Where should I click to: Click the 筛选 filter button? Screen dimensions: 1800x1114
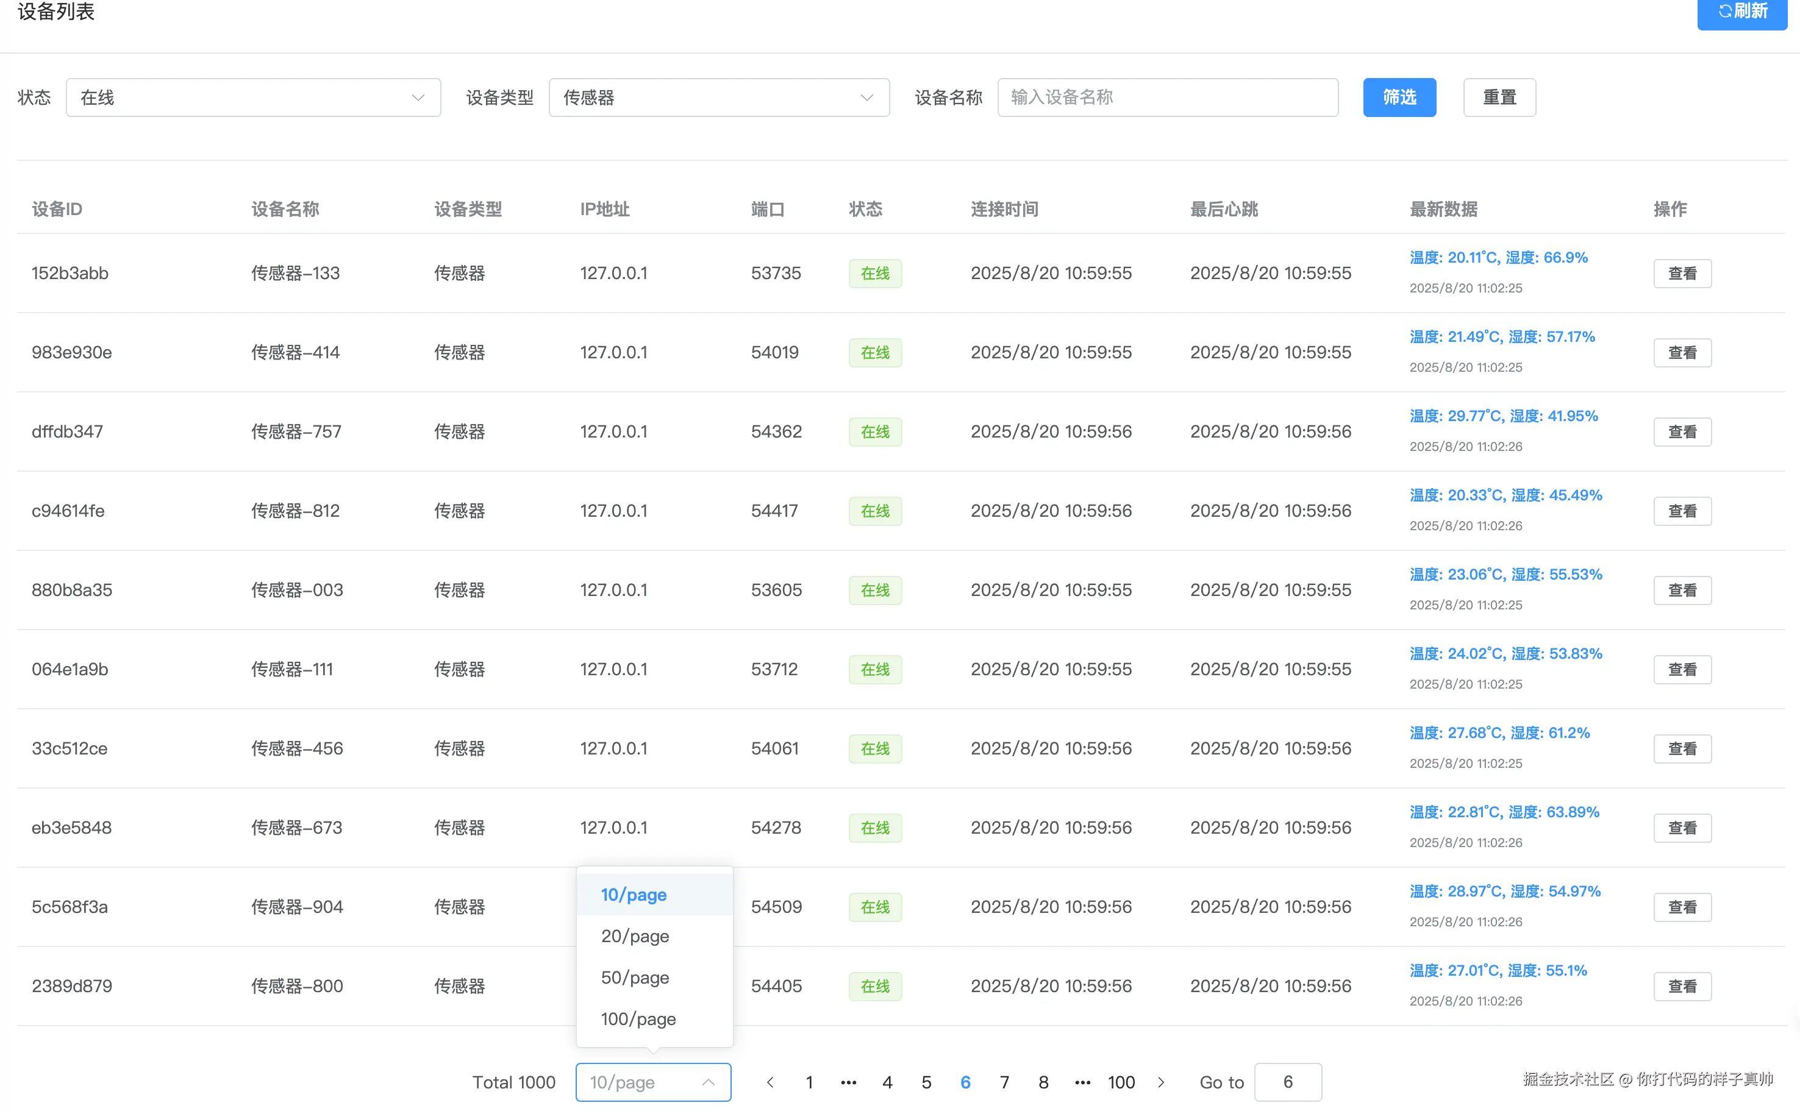click(1398, 98)
